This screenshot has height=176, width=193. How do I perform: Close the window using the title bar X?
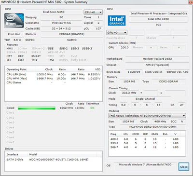191,2
